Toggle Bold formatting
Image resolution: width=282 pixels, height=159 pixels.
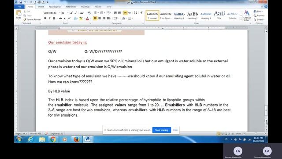(45, 18)
